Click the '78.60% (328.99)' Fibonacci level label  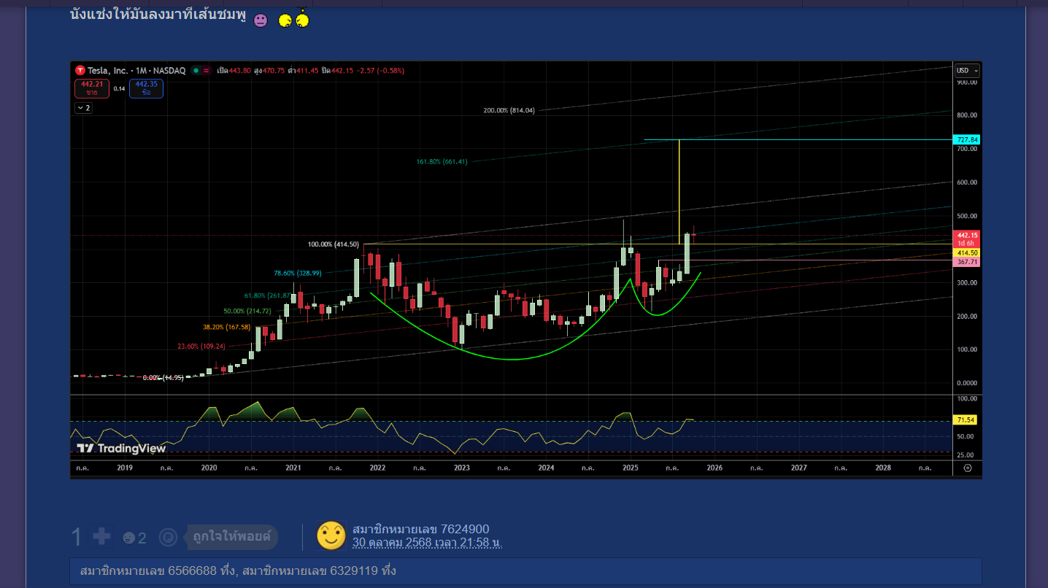point(298,273)
